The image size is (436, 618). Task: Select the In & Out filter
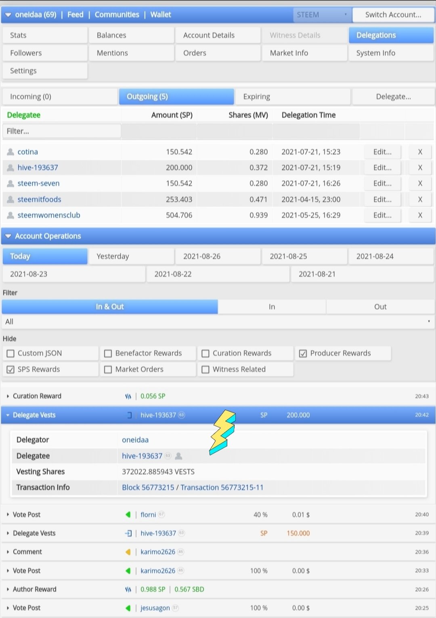pyautogui.click(x=110, y=307)
